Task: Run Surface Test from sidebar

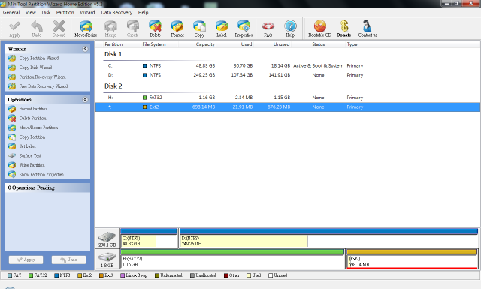Action: click(x=30, y=155)
